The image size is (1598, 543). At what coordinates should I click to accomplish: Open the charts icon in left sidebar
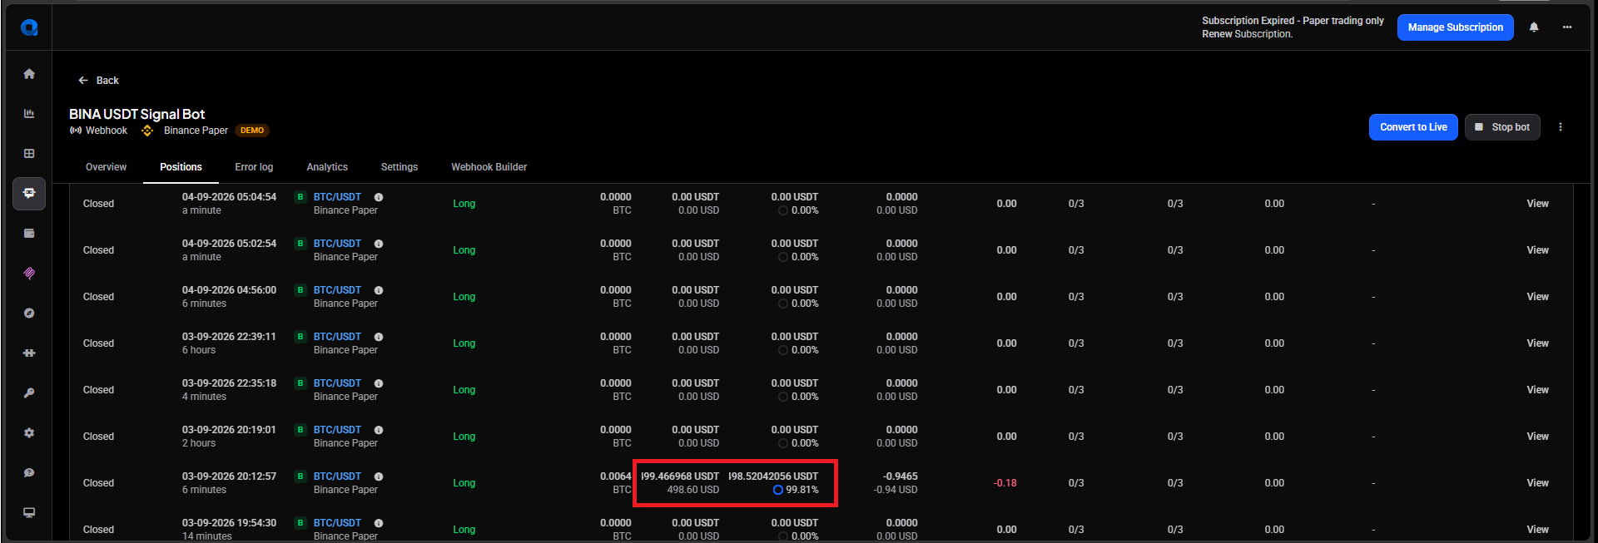(29, 114)
